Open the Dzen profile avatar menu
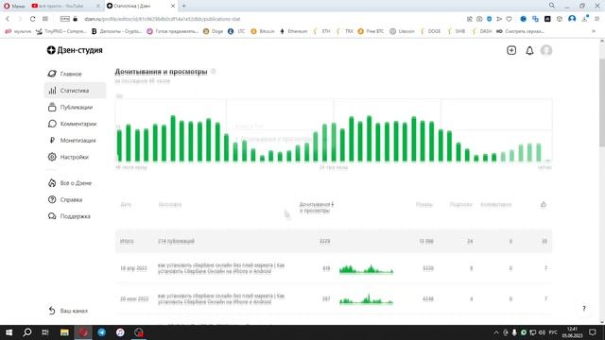The width and height of the screenshot is (605, 340). (x=546, y=50)
